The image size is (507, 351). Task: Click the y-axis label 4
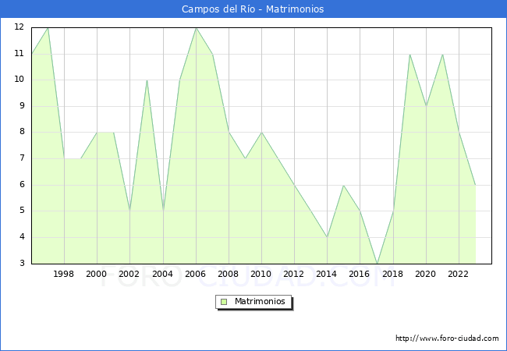[22, 237]
